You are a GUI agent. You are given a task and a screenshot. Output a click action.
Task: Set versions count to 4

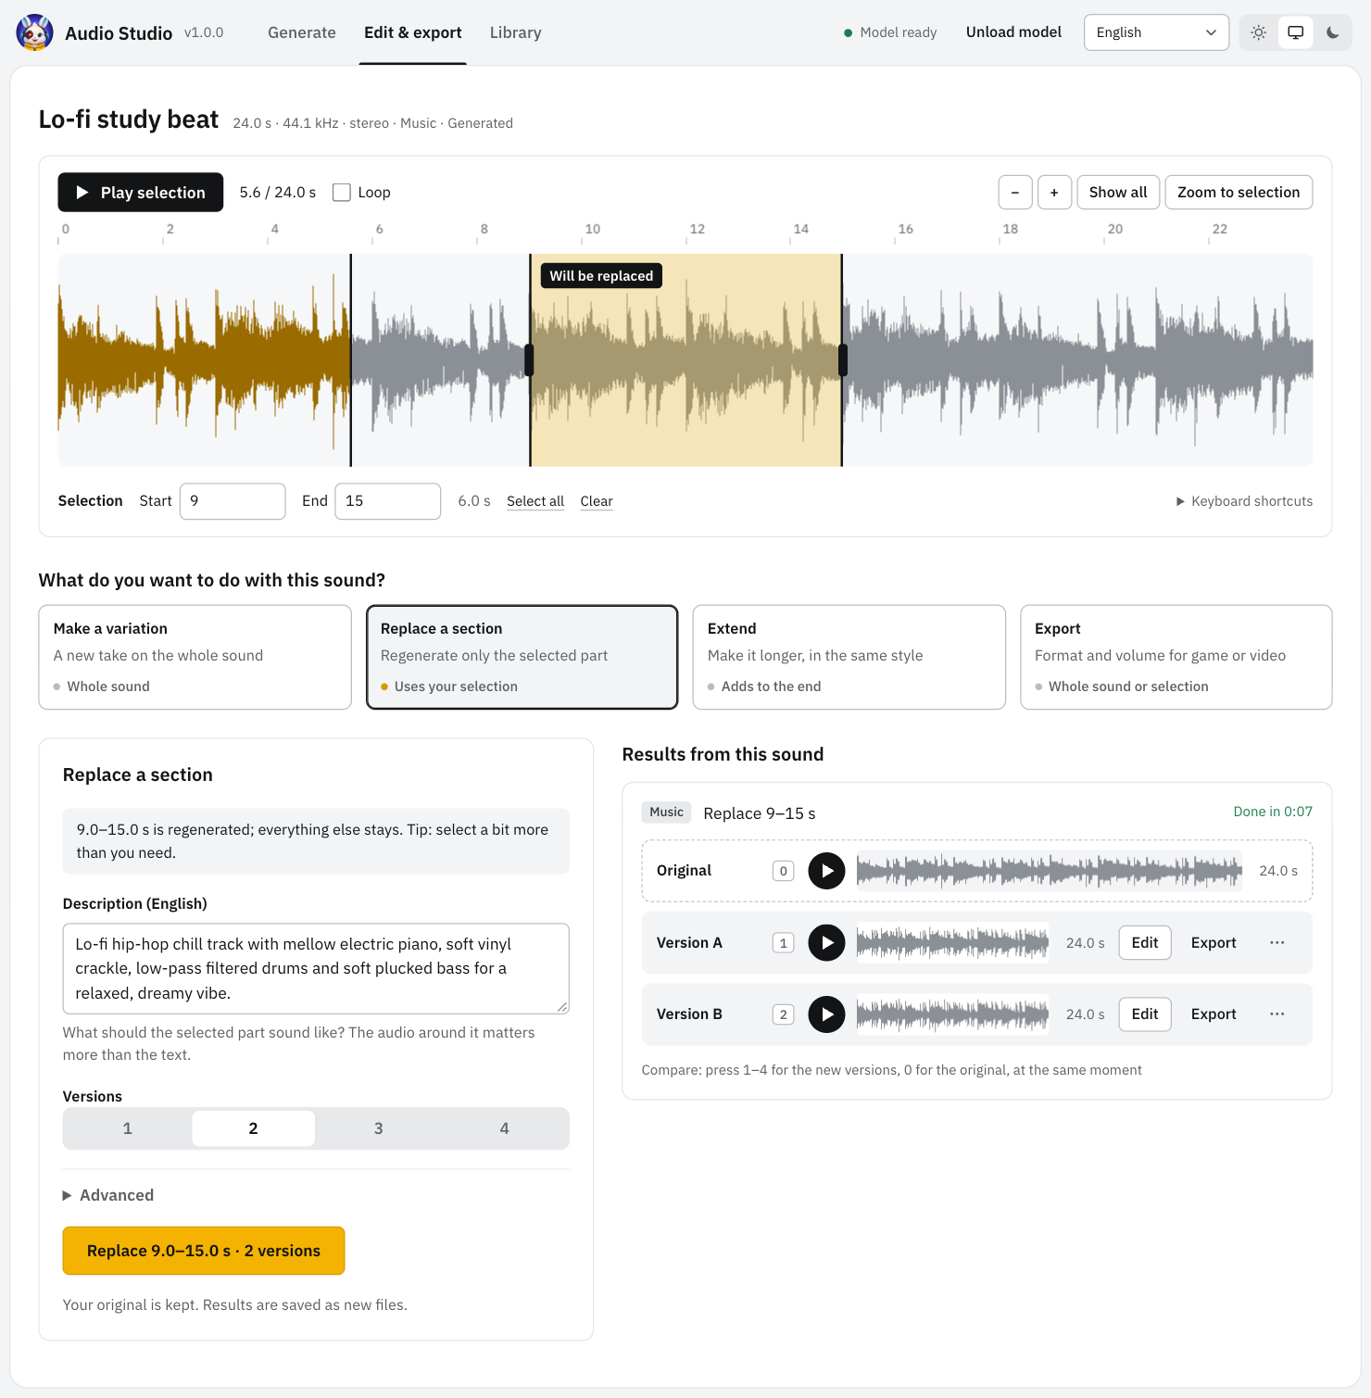pos(504,1128)
